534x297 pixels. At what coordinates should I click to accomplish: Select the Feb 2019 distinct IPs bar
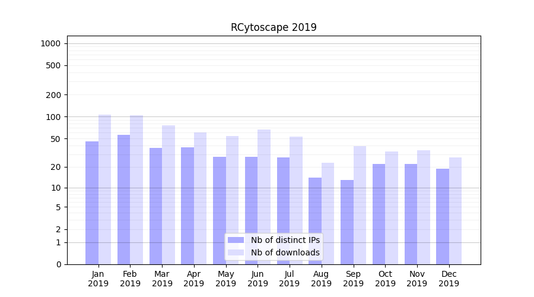point(123,199)
